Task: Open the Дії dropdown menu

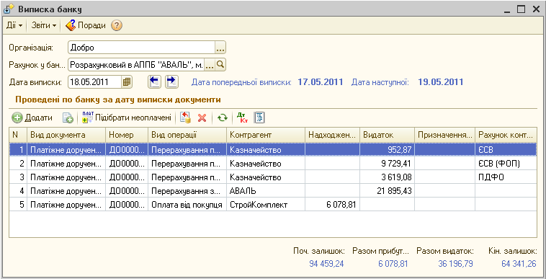Action: click(14, 25)
